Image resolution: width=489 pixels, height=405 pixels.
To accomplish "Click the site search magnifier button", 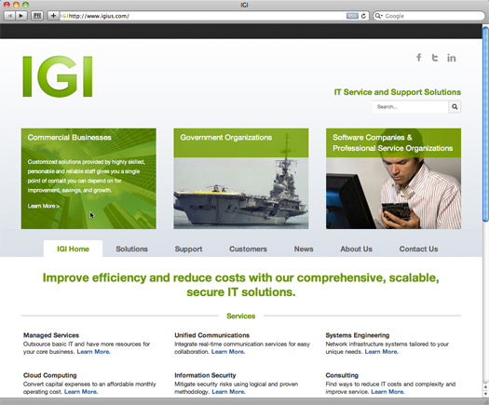I will coord(455,107).
